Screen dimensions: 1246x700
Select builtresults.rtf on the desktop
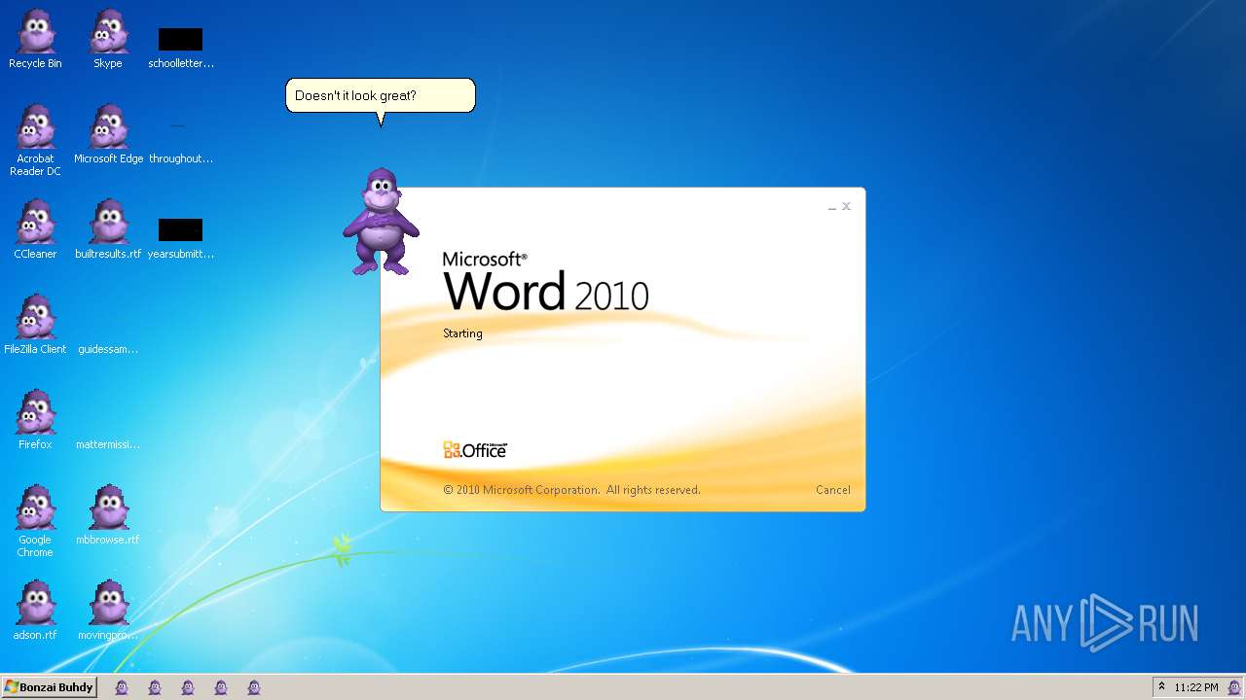[x=108, y=229]
